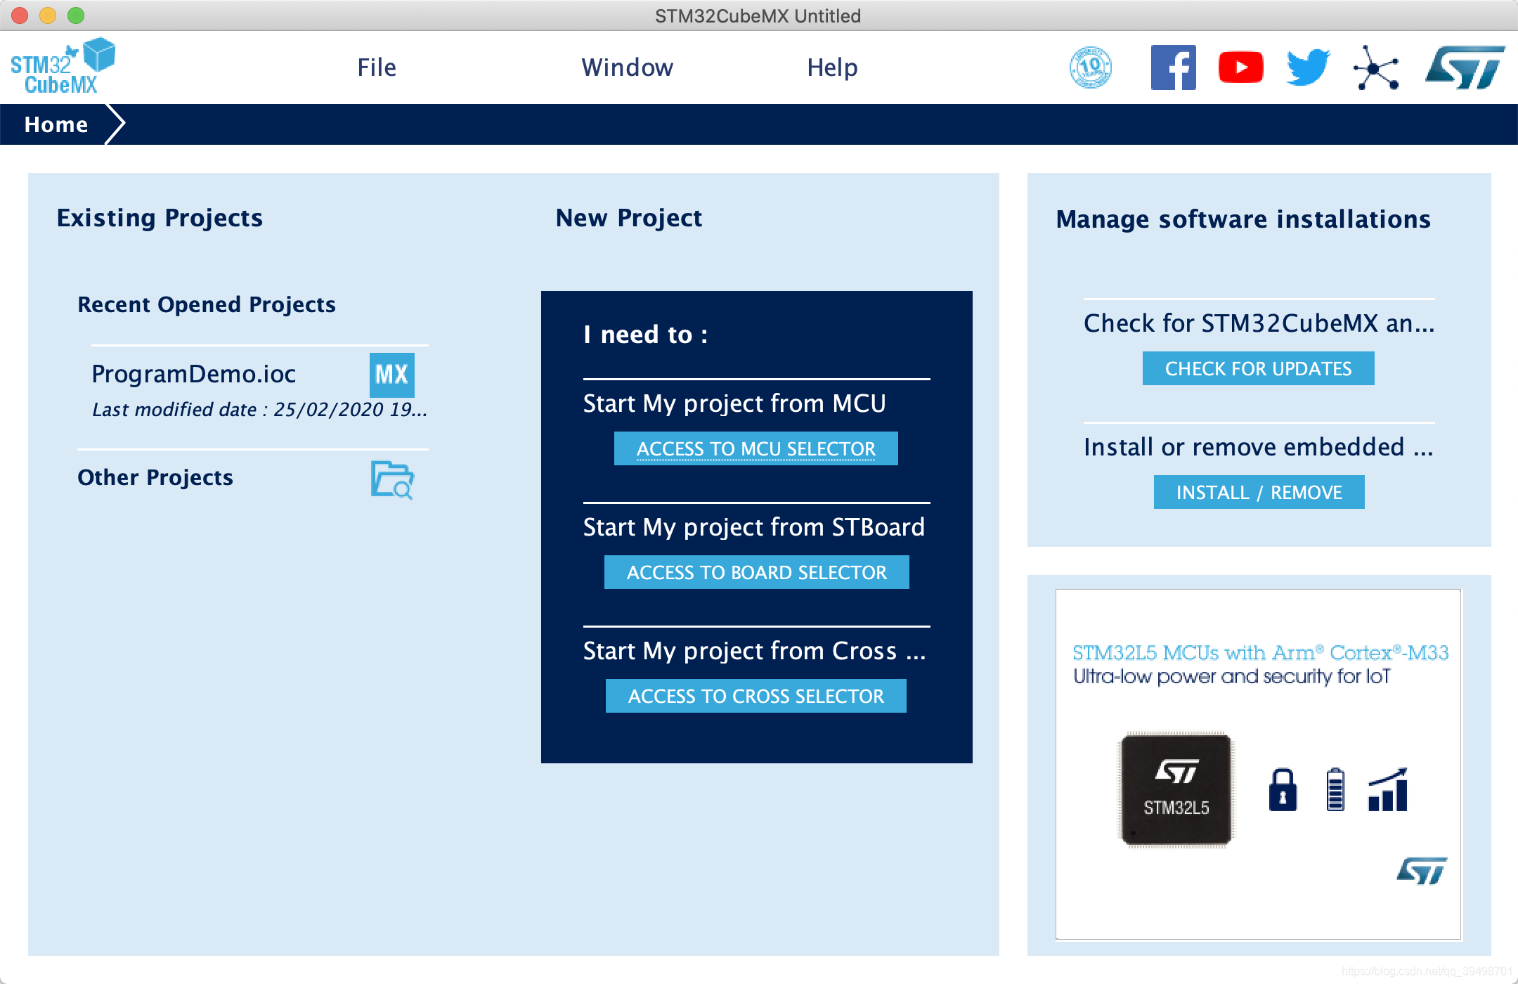1518x984 pixels.
Task: Click Install or remove embedded text
Action: pos(1259,447)
